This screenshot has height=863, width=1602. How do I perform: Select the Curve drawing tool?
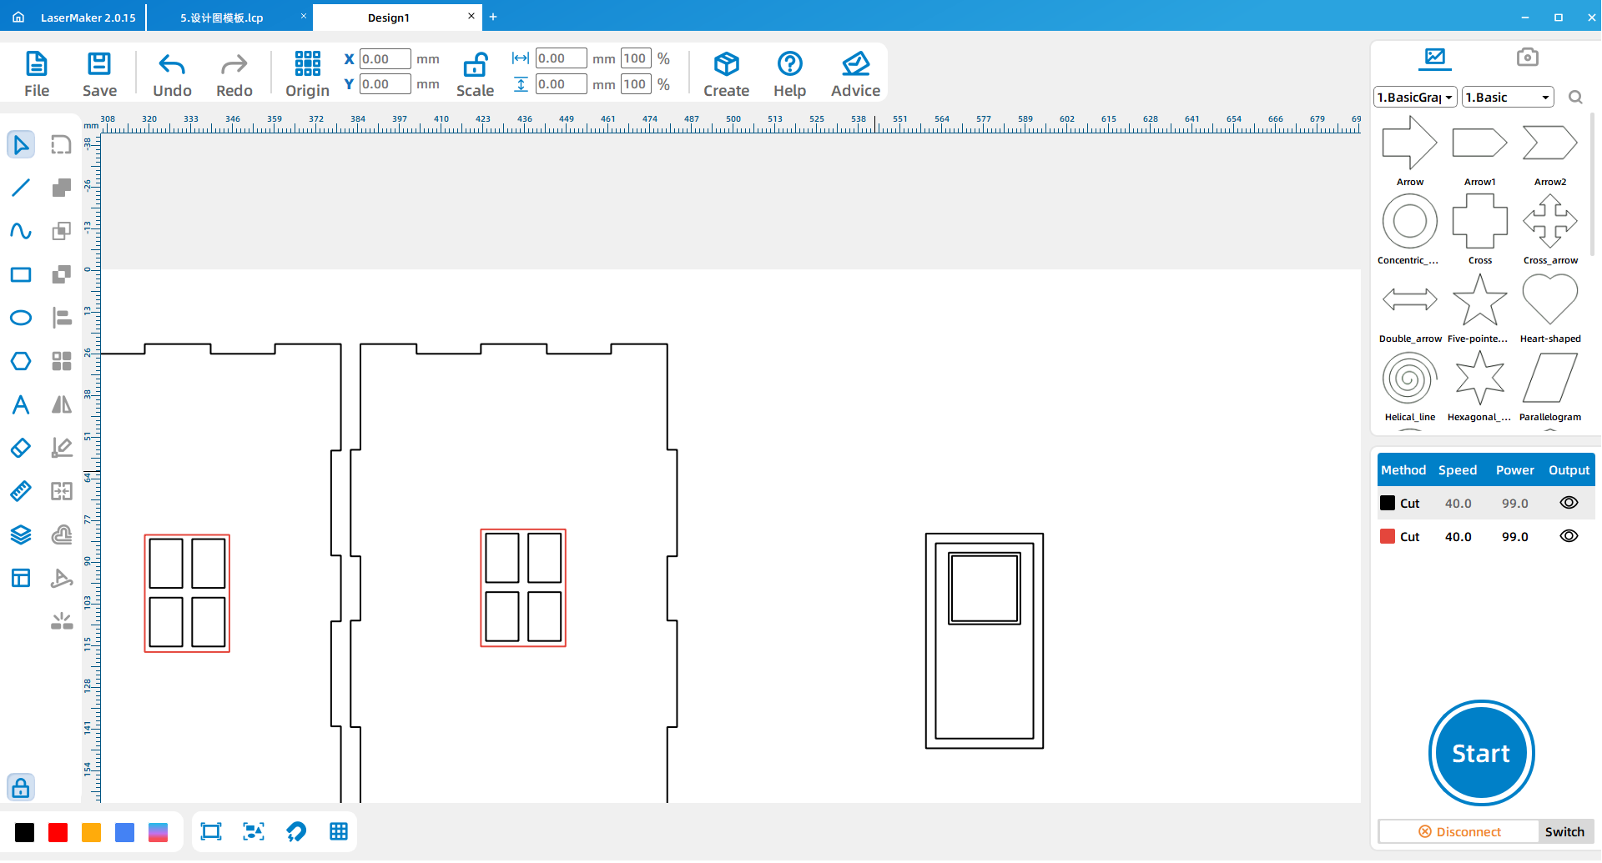click(21, 231)
